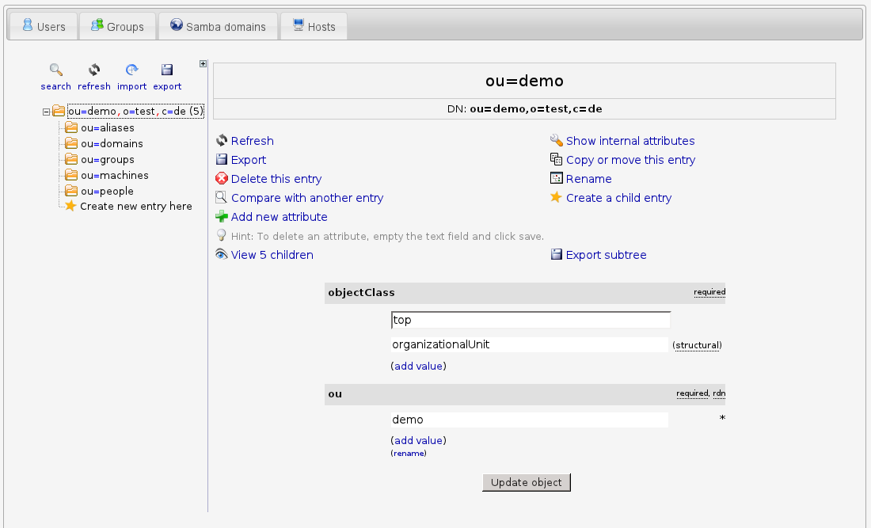Screen dimensions: 871x528
Task: Switch to the Groups tab
Action: pos(117,26)
